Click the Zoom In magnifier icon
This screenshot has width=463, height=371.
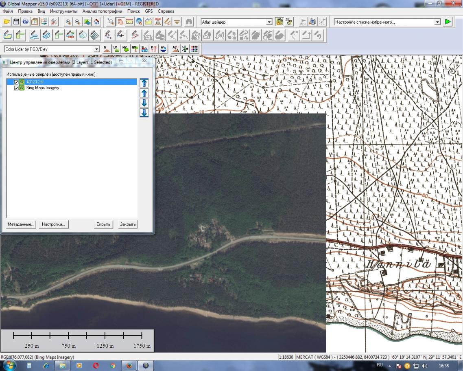pos(68,22)
